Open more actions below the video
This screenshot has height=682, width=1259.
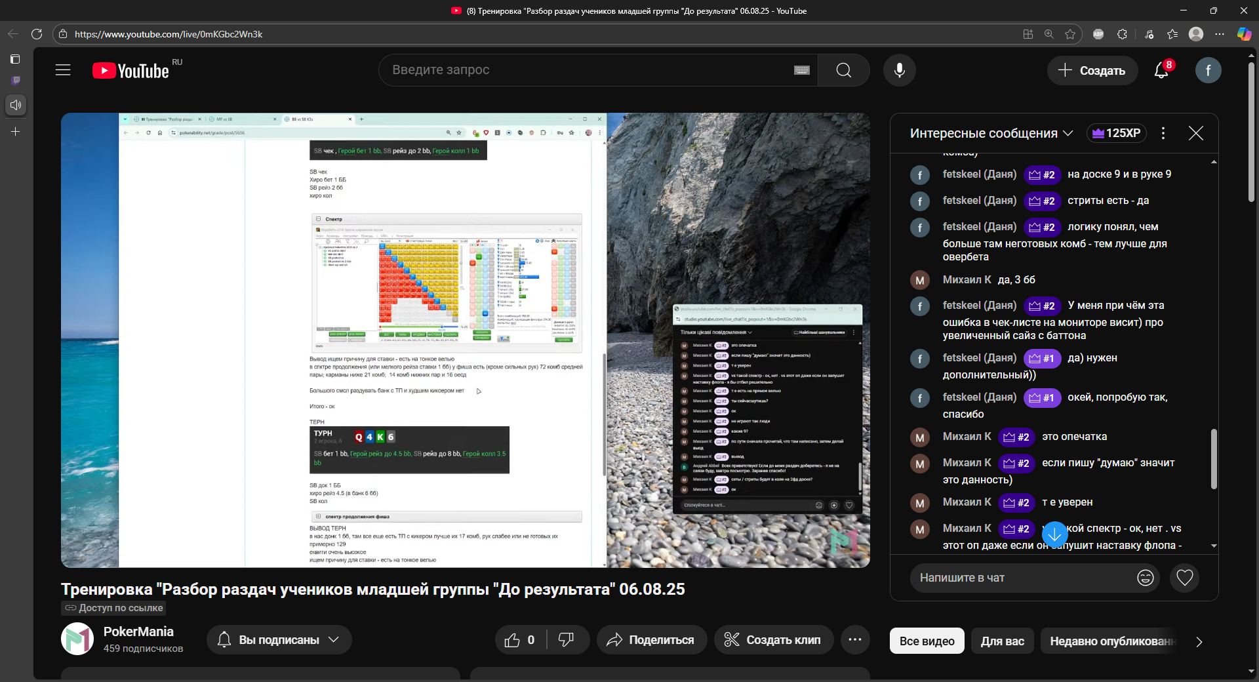click(x=855, y=640)
